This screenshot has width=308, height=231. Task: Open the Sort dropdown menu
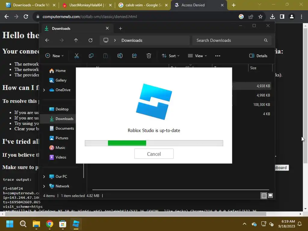pyautogui.click(x=171, y=56)
